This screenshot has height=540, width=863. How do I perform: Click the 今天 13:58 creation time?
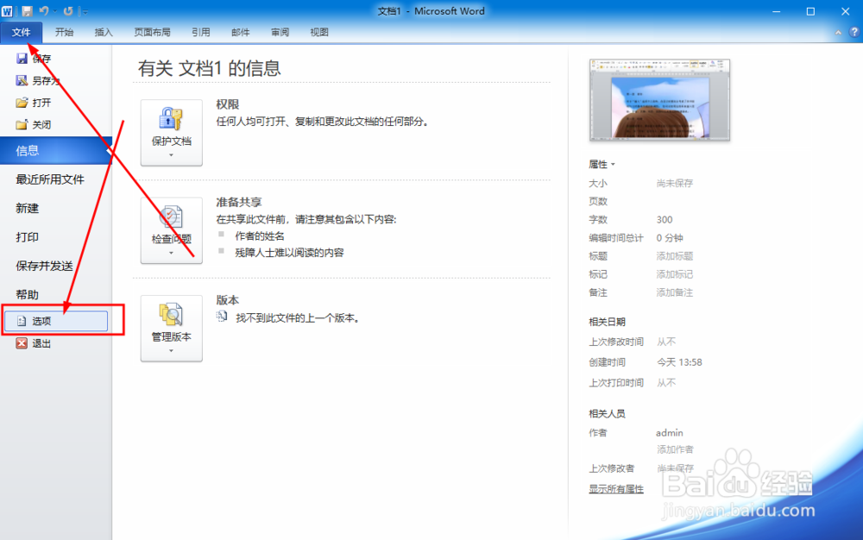679,362
